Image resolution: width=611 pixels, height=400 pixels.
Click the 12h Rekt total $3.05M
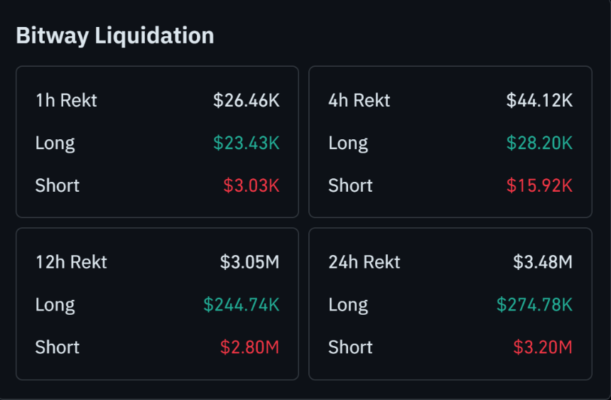tap(250, 262)
